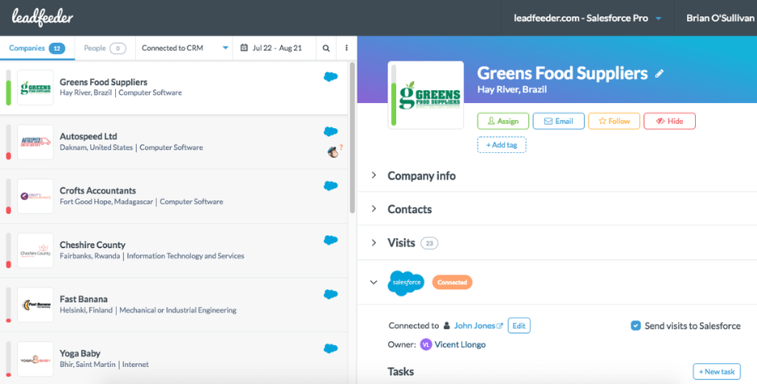Select the Fast Banana company row
The height and width of the screenshot is (384, 757).
(174, 305)
